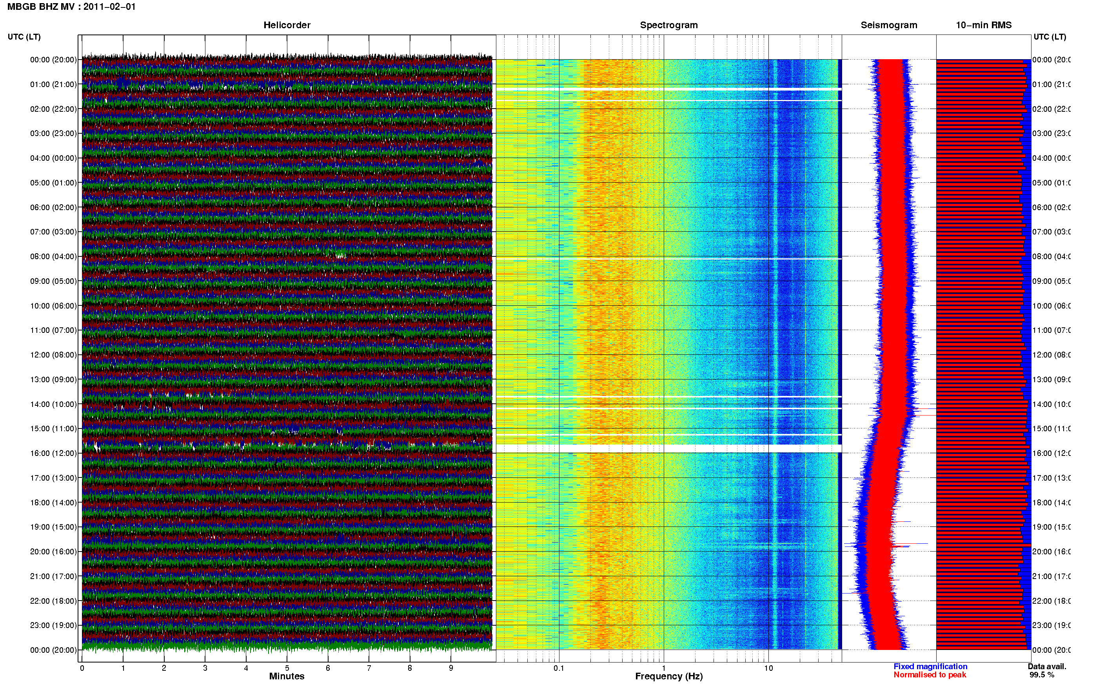Select the Seismogram panel heading
The image size is (1115, 697).
889,25
